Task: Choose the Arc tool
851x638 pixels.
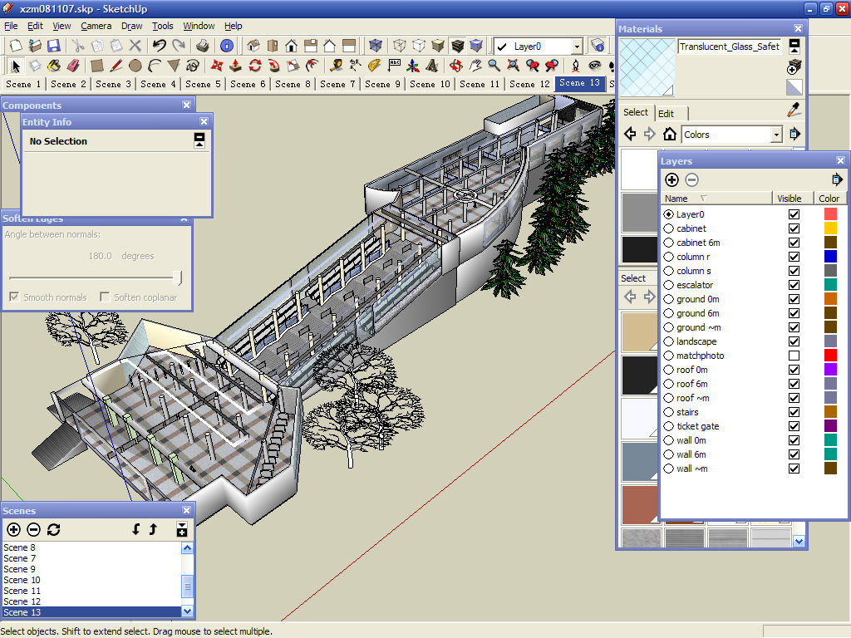Action: point(155,66)
